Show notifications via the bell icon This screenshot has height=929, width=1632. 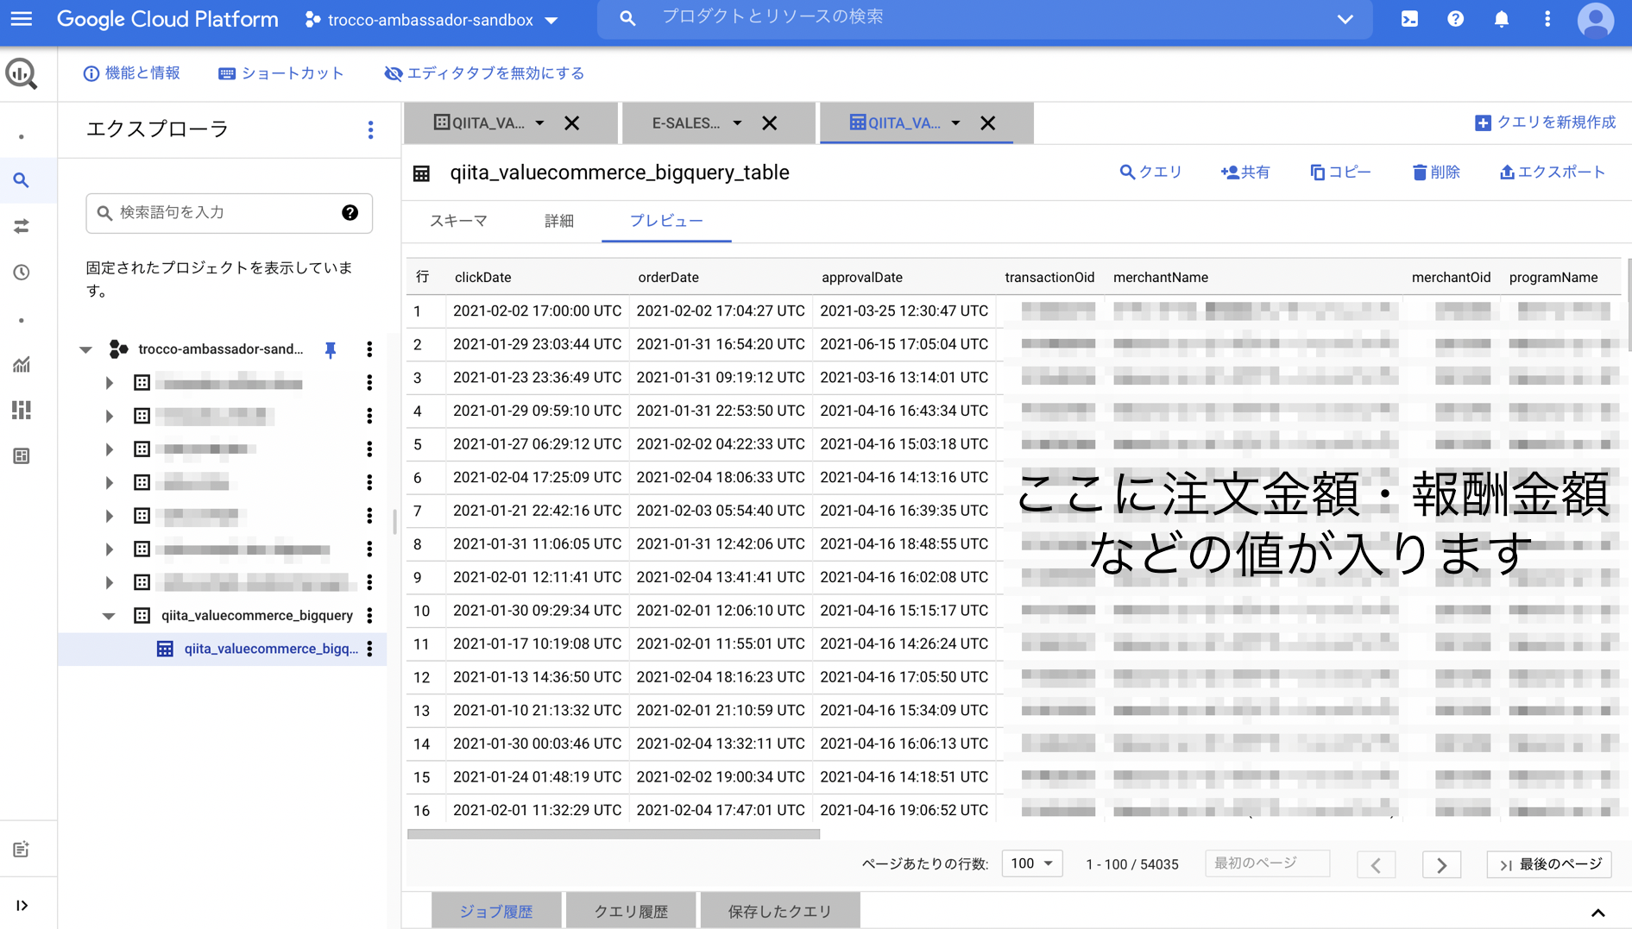[x=1502, y=19]
